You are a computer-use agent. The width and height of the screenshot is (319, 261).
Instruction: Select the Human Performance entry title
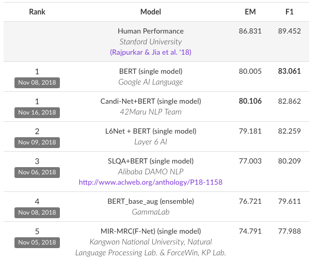click(150, 31)
